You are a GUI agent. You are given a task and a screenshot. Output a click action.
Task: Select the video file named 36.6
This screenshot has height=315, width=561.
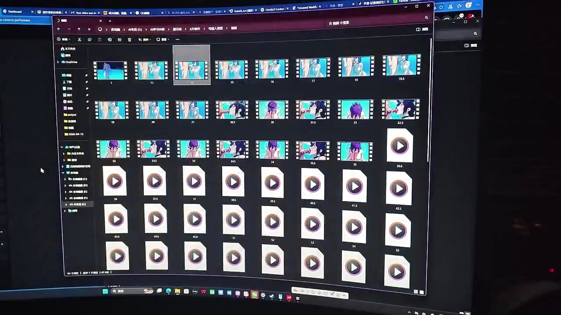pyautogui.click(x=399, y=147)
